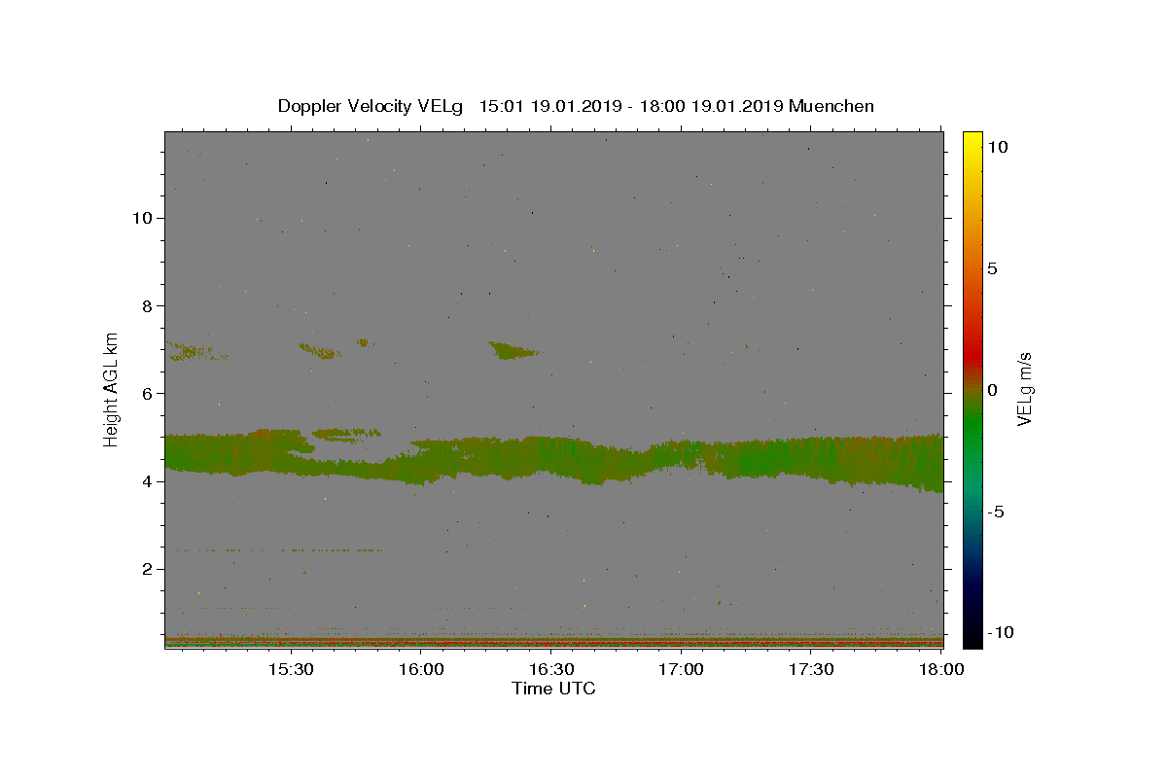This screenshot has width=1167, height=778.
Task: Click the 15:30 time axis label
Action: [290, 670]
